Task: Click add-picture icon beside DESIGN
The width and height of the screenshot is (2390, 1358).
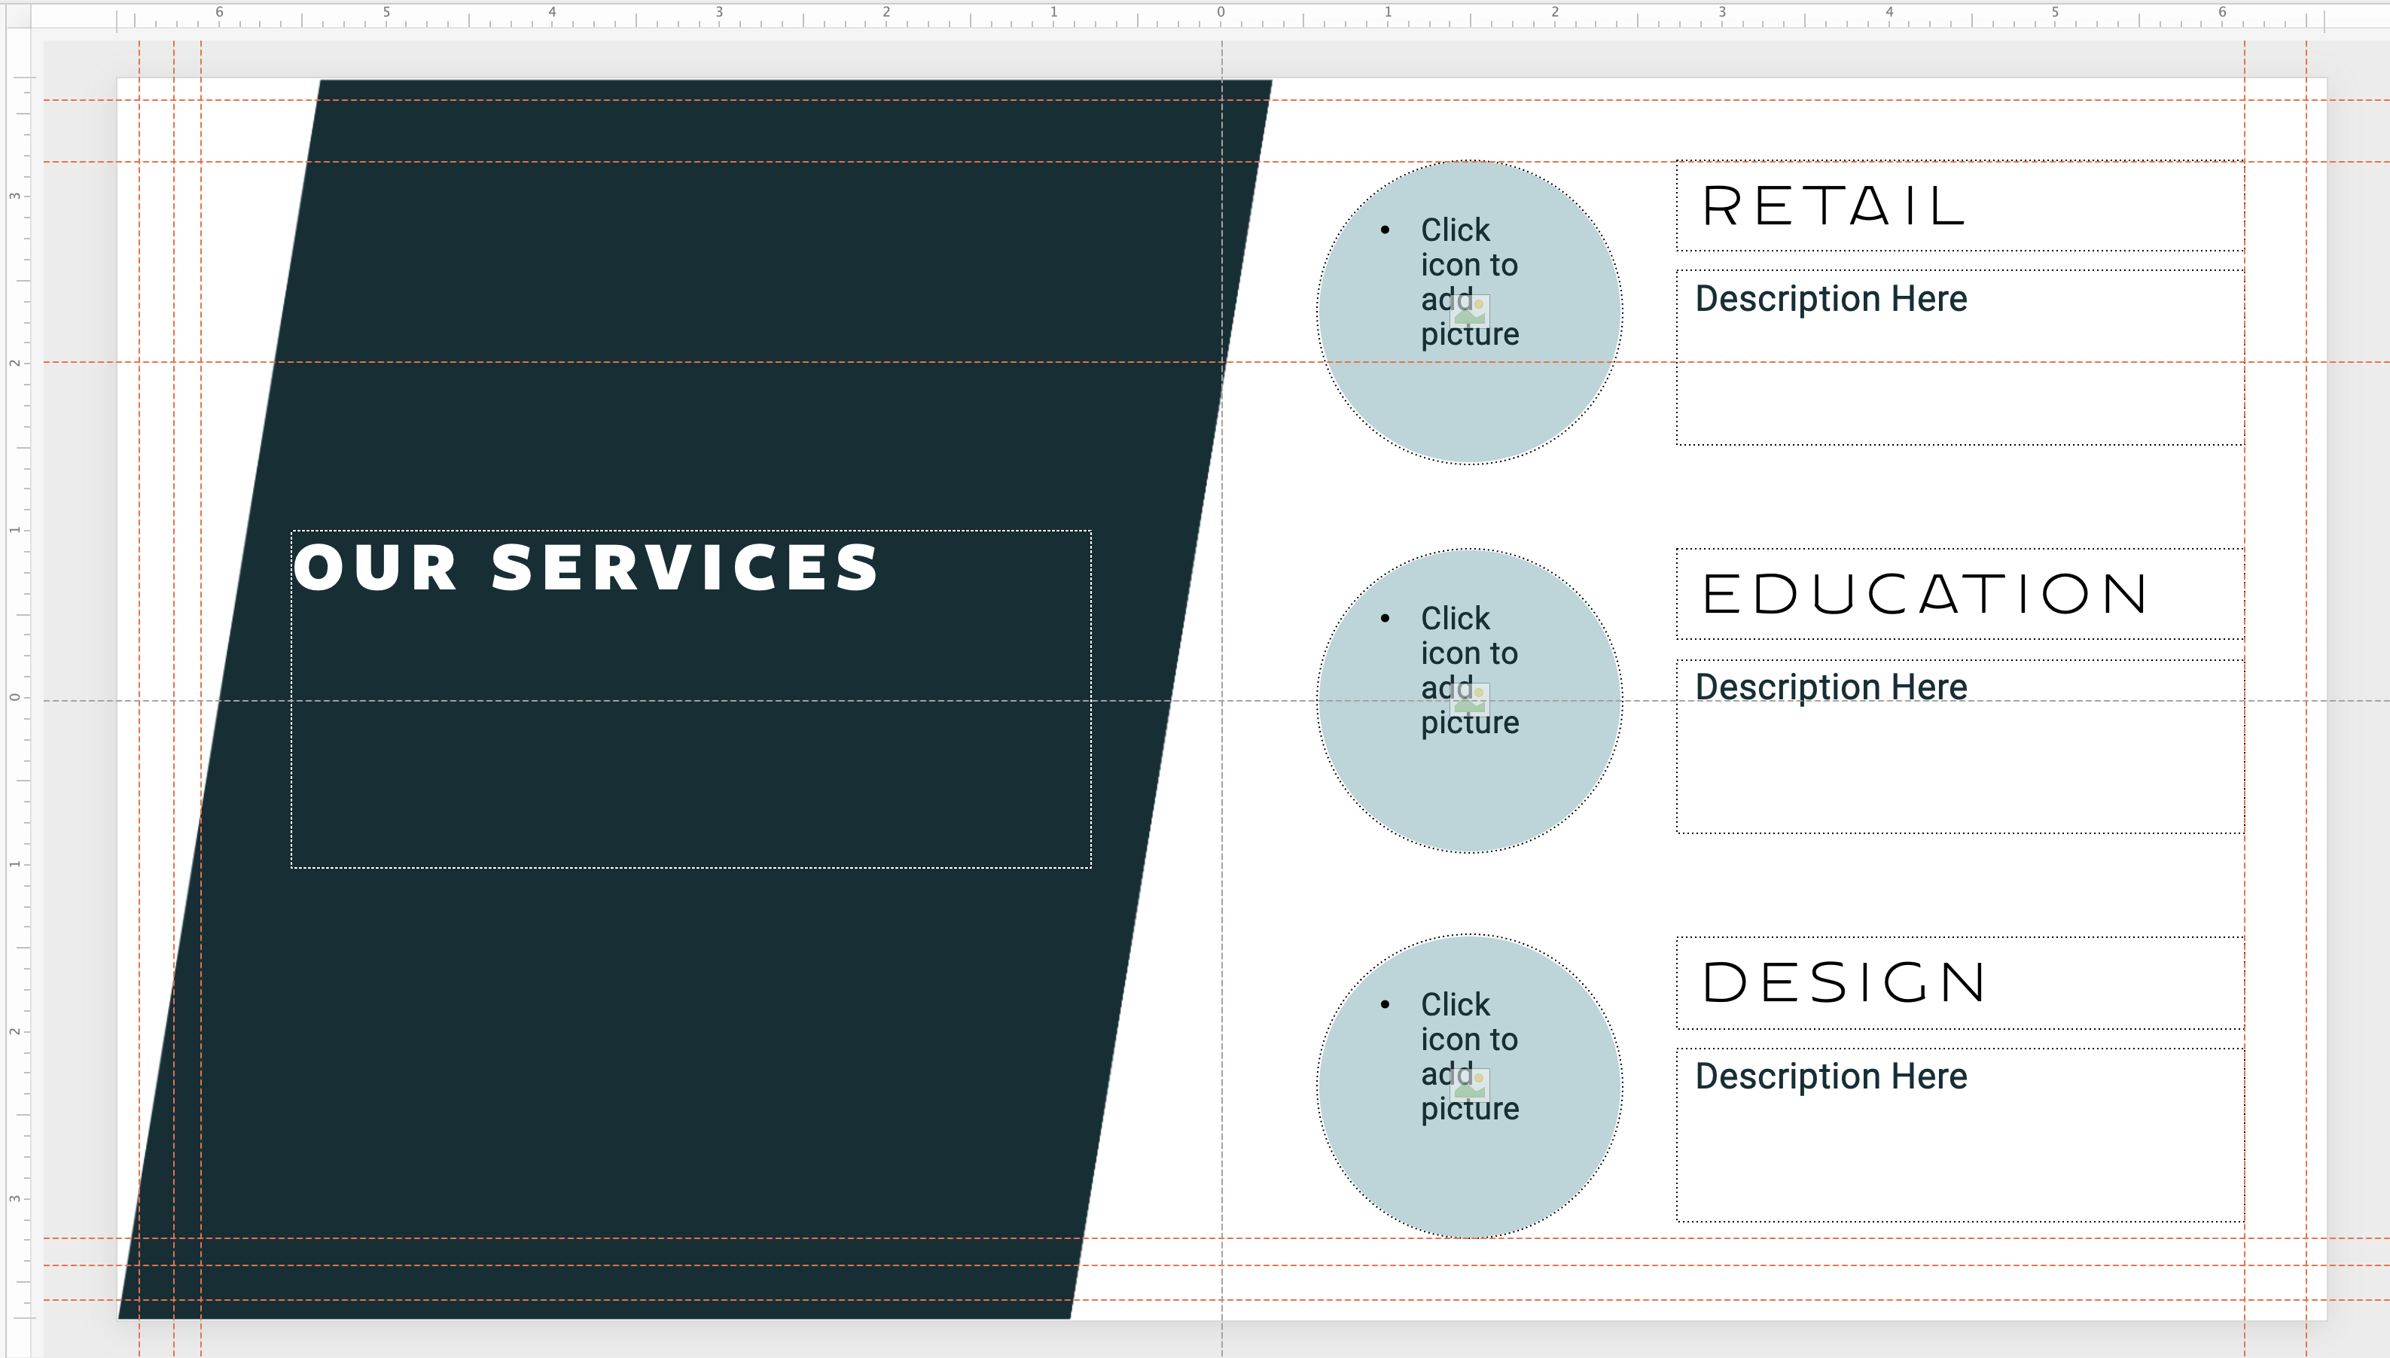Action: 1470,1085
